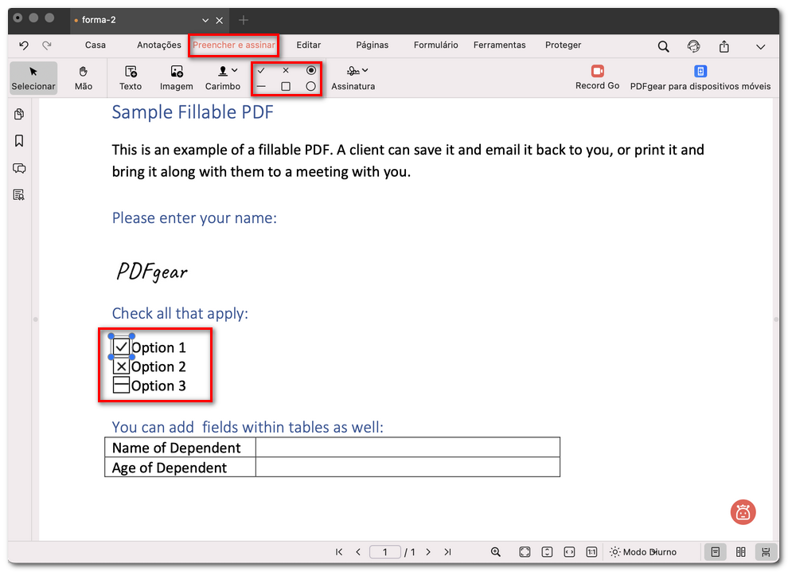Expand the Carimbo dropdown arrow
The height and width of the screenshot is (572, 788).
(x=235, y=70)
